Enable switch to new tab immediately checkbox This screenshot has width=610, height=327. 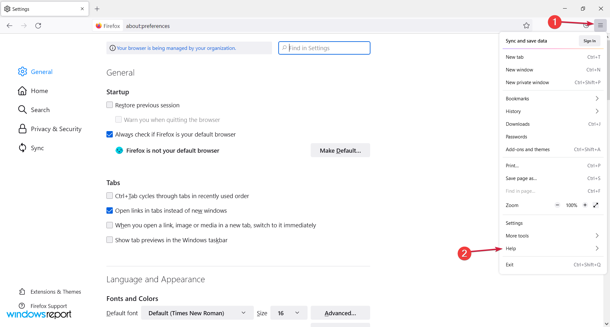(x=110, y=225)
